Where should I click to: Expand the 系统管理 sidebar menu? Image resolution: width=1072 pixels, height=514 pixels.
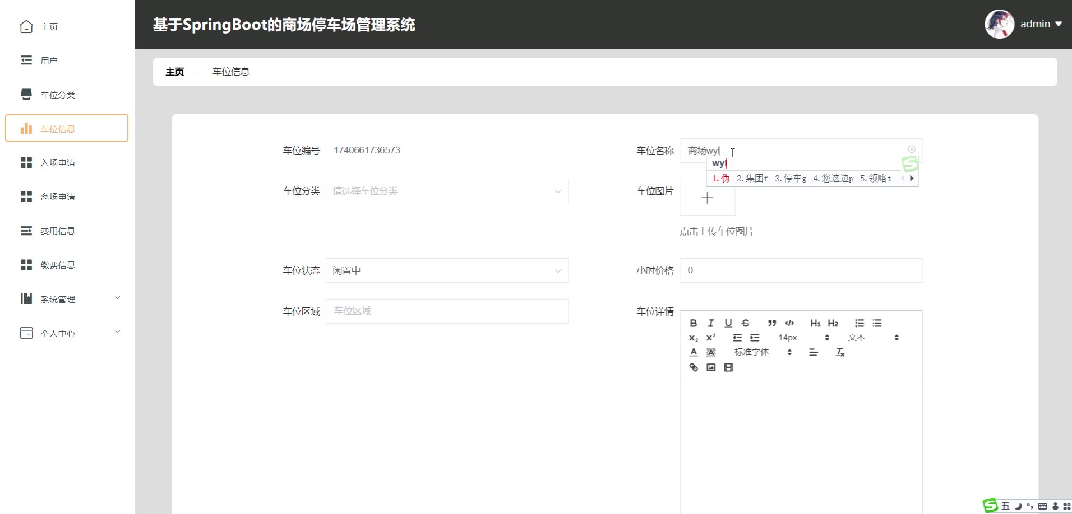[x=67, y=299]
